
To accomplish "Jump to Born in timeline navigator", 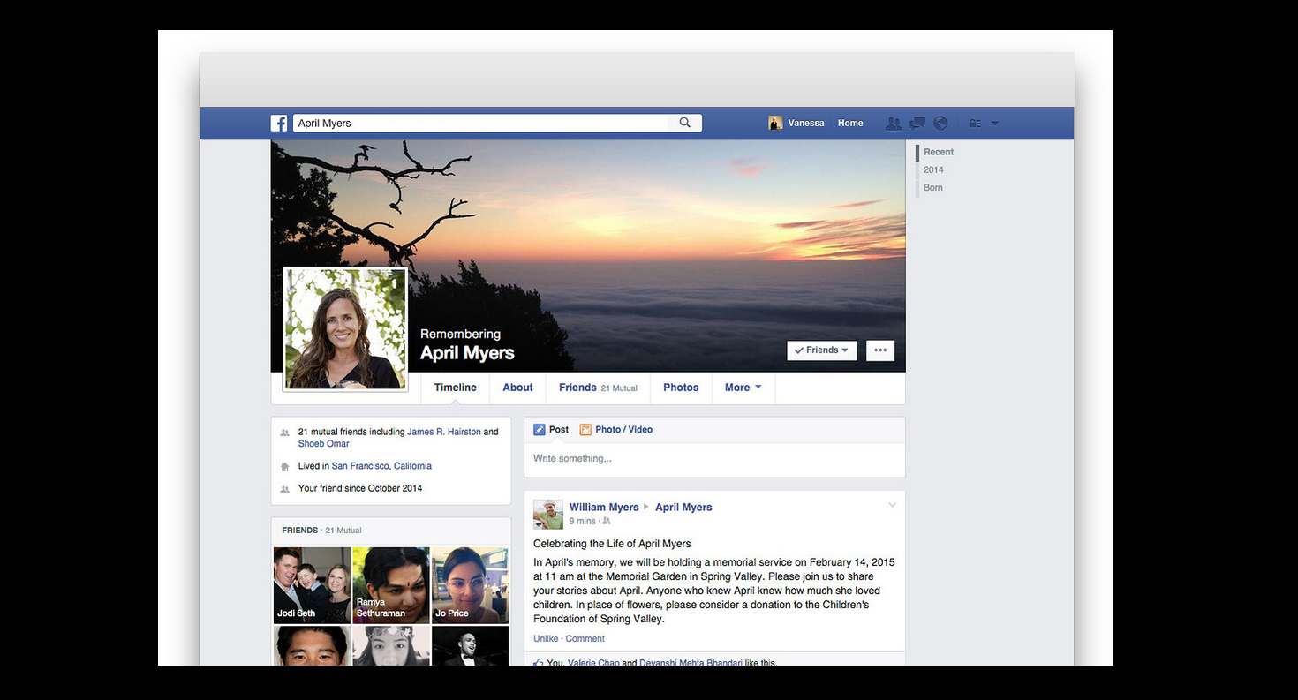I will [932, 187].
